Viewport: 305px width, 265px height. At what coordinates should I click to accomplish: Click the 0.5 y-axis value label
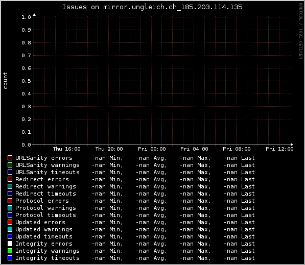tap(26, 81)
